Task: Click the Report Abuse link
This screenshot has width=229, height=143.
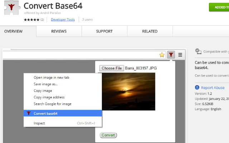Action: pyautogui.click(x=213, y=88)
